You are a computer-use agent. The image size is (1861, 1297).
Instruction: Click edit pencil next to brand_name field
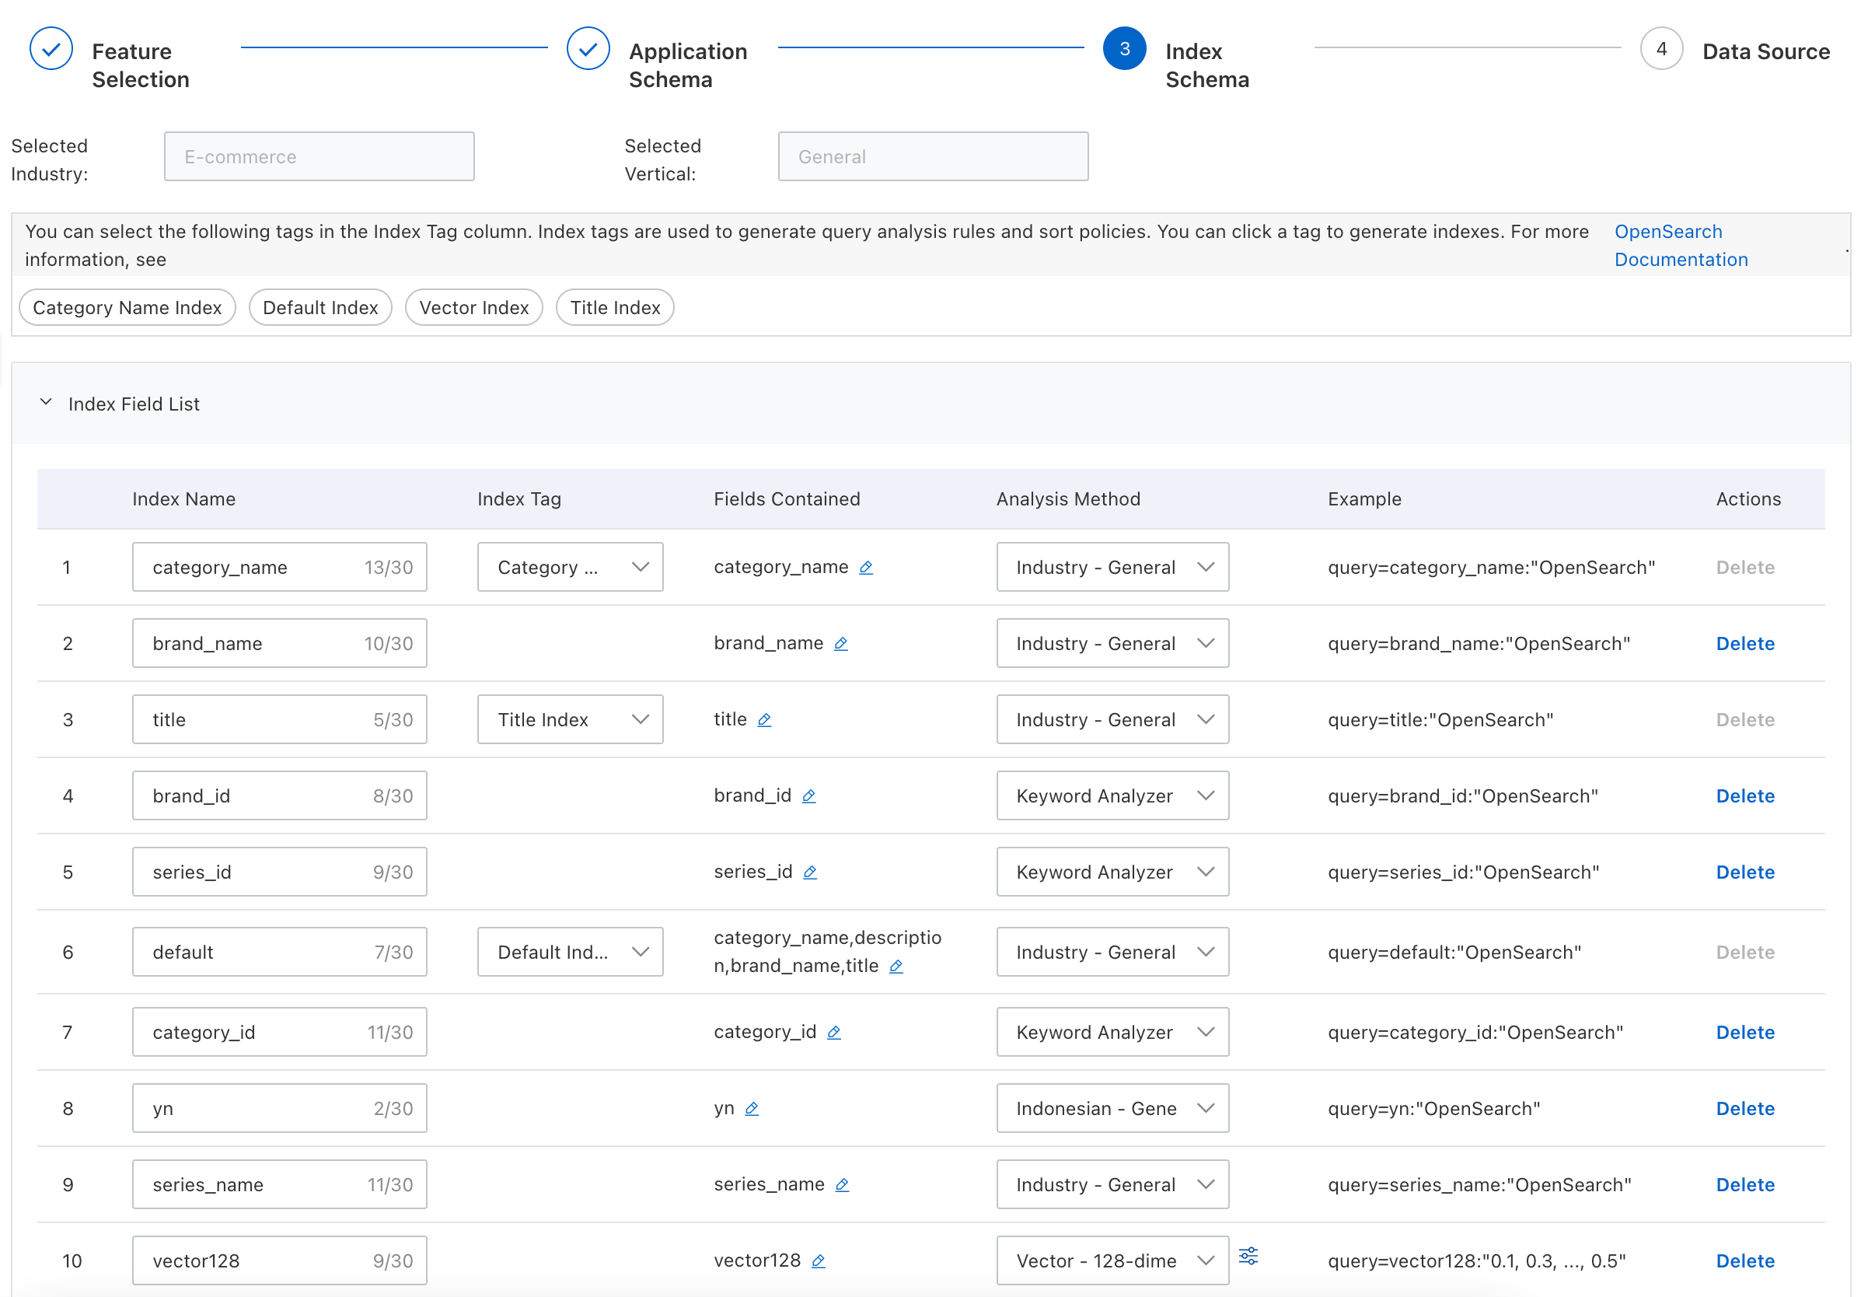[x=840, y=644]
